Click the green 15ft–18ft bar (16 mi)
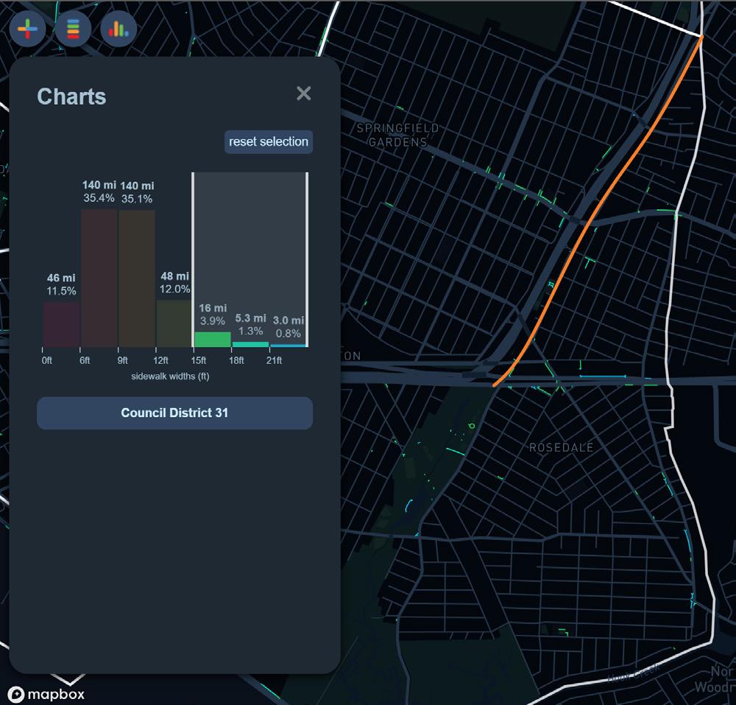 [213, 339]
